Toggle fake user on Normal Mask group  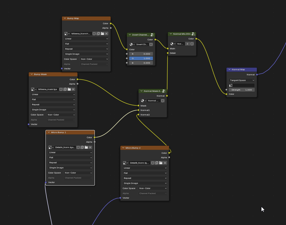pos(163,101)
